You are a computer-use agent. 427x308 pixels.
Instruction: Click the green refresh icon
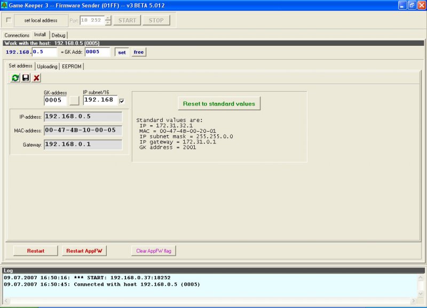[x=15, y=78]
